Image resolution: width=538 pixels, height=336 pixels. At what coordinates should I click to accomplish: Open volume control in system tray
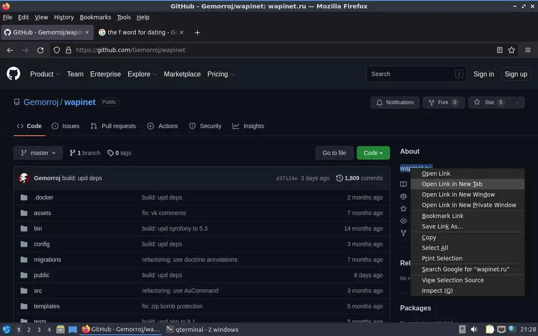474,330
